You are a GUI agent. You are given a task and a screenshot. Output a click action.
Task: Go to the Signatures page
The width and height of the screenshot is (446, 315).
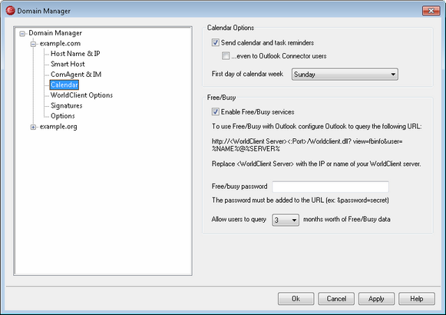pyautogui.click(x=67, y=105)
